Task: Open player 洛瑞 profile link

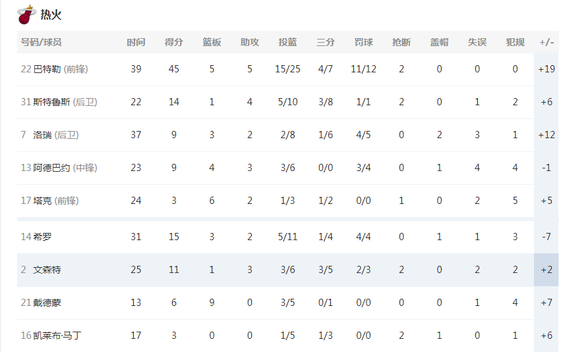Action: 42,135
